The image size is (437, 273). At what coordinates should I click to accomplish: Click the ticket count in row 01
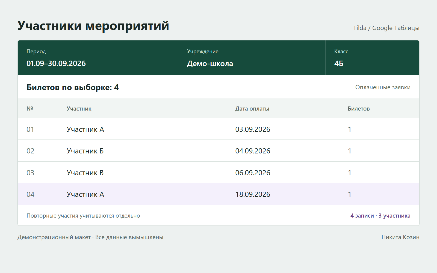coord(350,129)
